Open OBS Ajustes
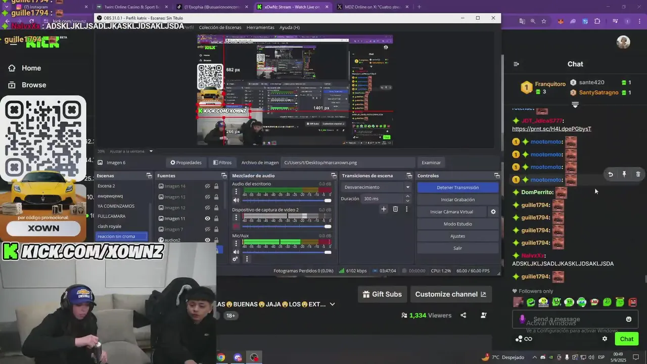The height and width of the screenshot is (364, 647). pos(457,236)
